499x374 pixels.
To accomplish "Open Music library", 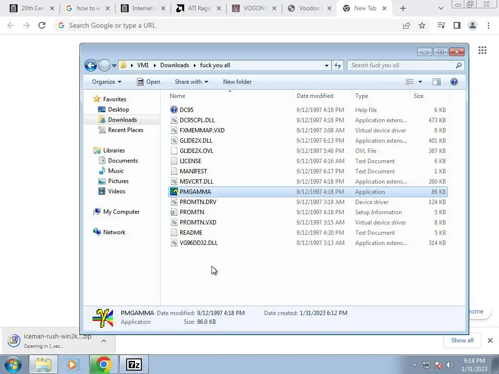I will tap(115, 171).
